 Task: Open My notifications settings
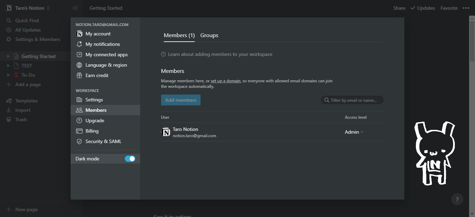[x=105, y=44]
